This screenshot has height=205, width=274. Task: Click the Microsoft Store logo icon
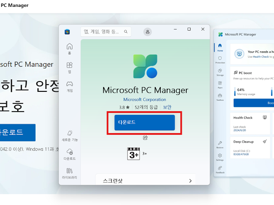click(x=67, y=32)
